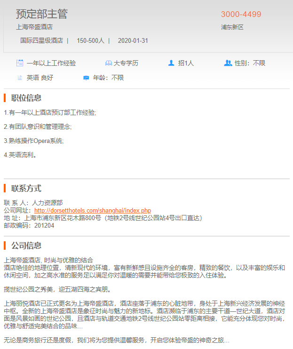Click requirement line 2 about 团队意识和管理理念
293x349 pixels.
click(x=38, y=127)
